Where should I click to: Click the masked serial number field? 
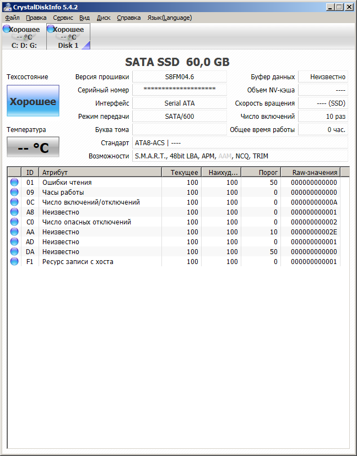coord(180,90)
